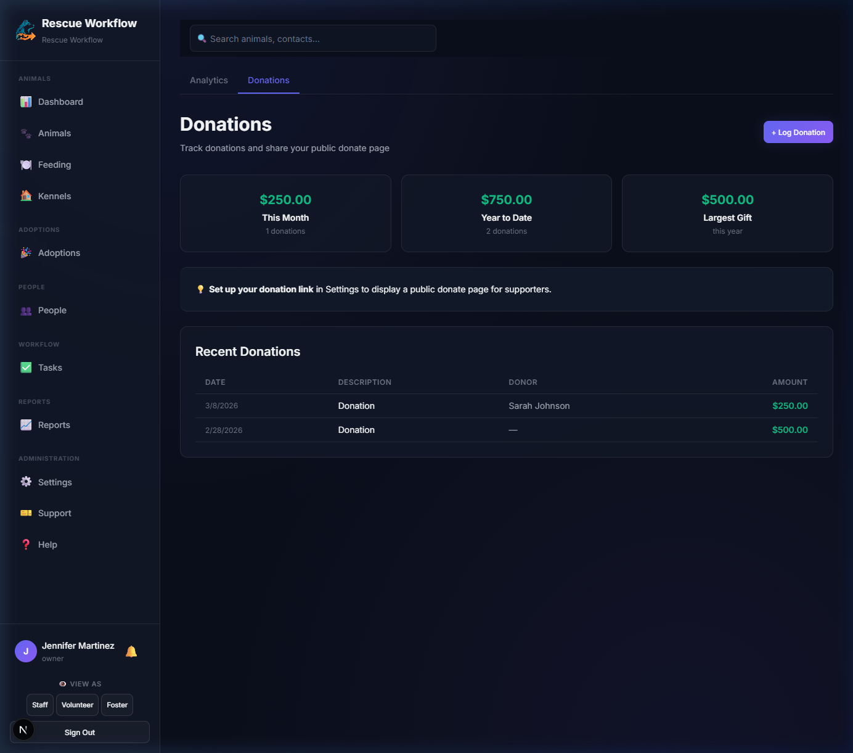Click the Dashboard chart icon in sidebar
Screen dimensions: 853x753
(x=26, y=102)
